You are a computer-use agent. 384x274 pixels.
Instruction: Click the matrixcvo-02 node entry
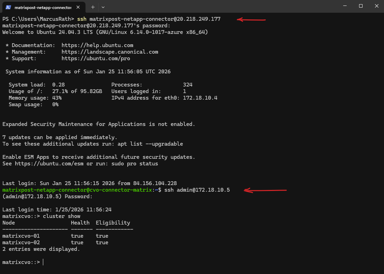pyautogui.click(x=21, y=243)
